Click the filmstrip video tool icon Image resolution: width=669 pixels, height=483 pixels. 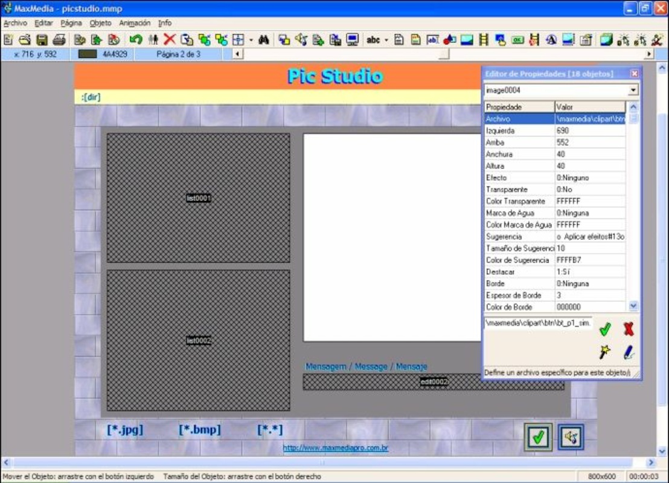click(484, 40)
